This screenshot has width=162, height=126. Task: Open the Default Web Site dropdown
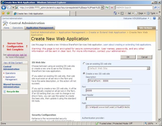(119, 68)
